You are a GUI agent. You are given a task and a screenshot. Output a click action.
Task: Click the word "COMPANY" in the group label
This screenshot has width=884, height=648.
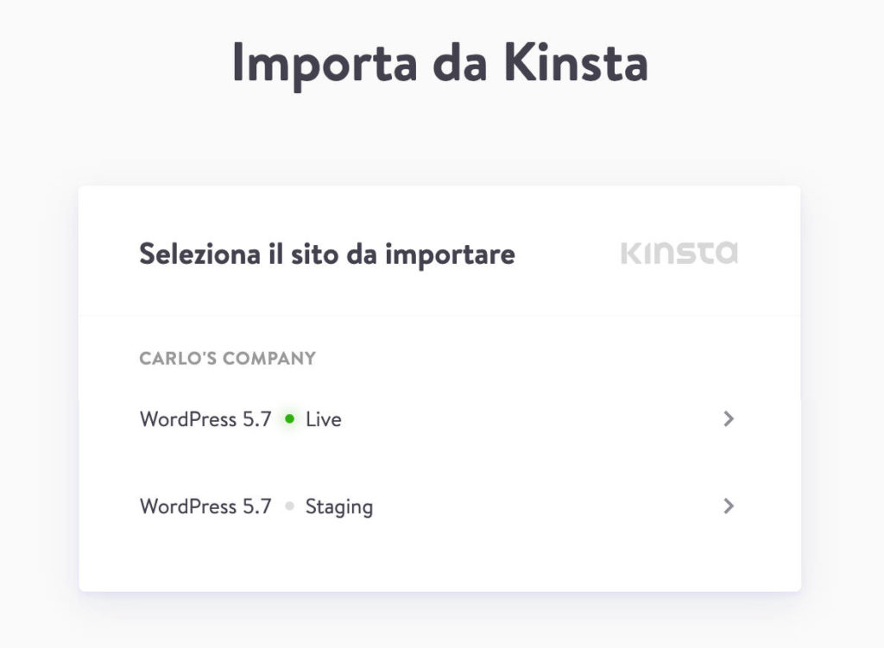point(269,358)
